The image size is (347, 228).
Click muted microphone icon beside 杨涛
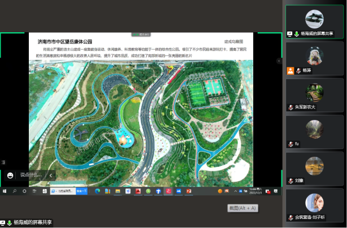pyautogui.click(x=298, y=71)
